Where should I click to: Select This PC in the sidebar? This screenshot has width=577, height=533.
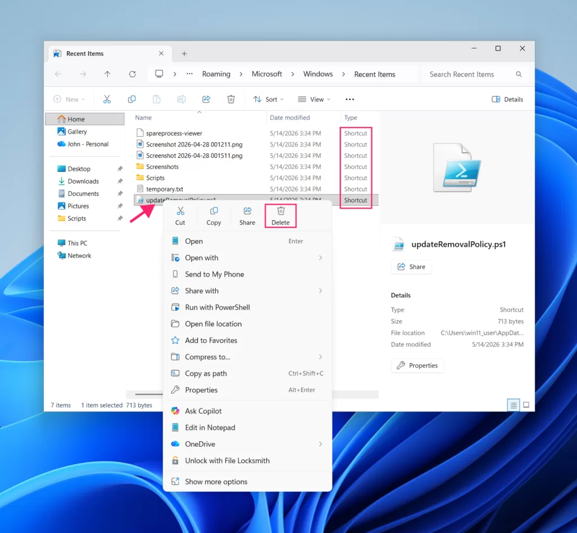[x=77, y=243]
